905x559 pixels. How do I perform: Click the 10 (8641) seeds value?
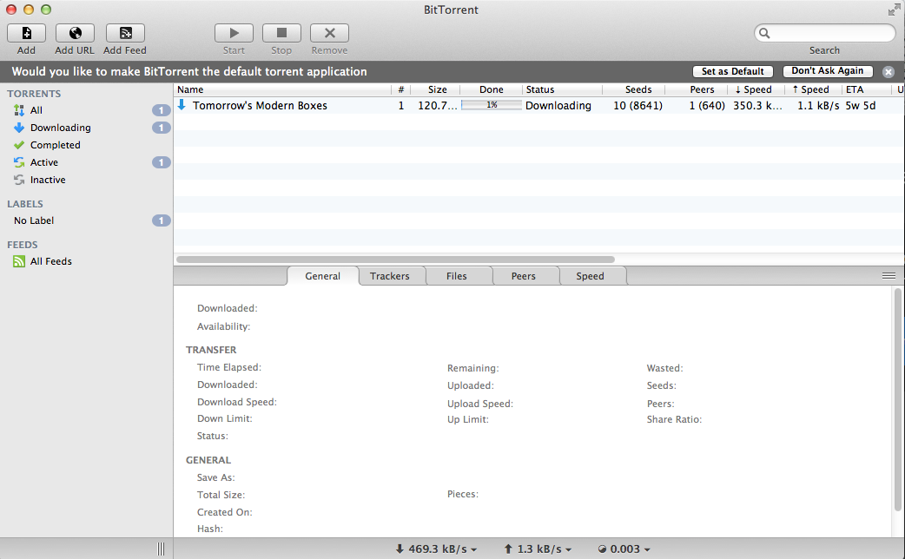[637, 106]
